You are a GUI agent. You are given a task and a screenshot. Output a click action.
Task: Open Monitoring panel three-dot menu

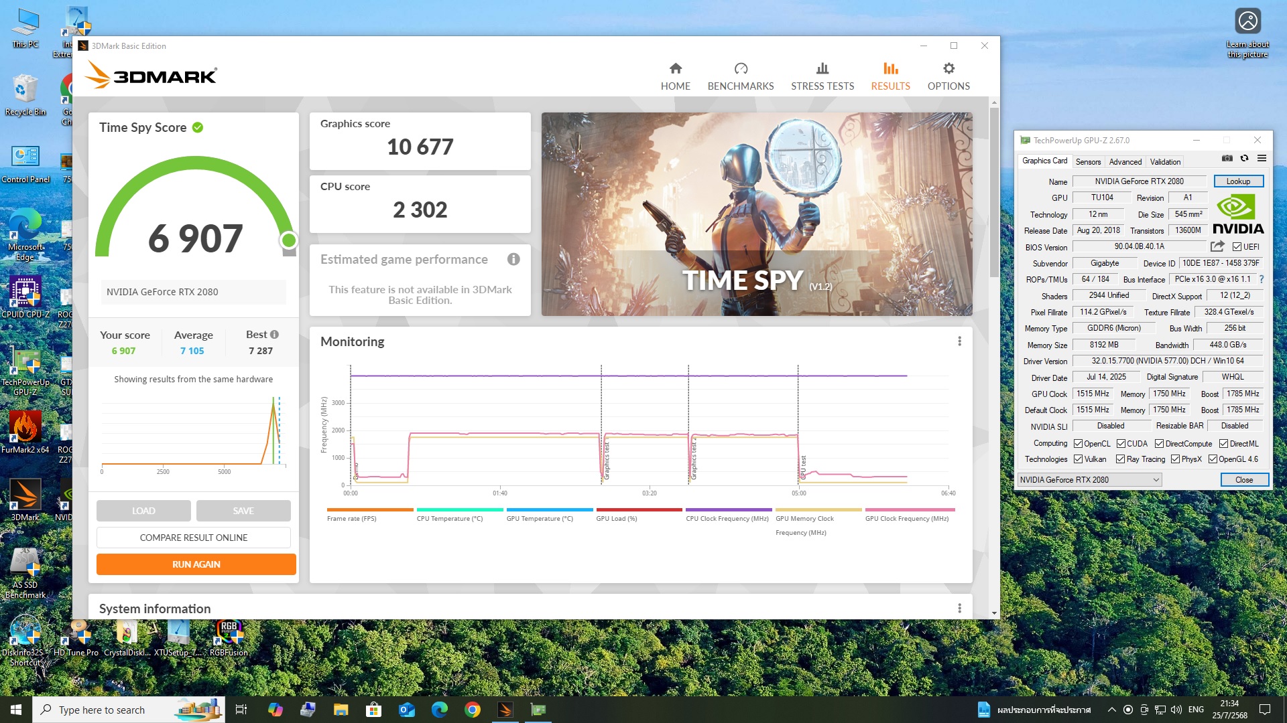[x=959, y=341]
